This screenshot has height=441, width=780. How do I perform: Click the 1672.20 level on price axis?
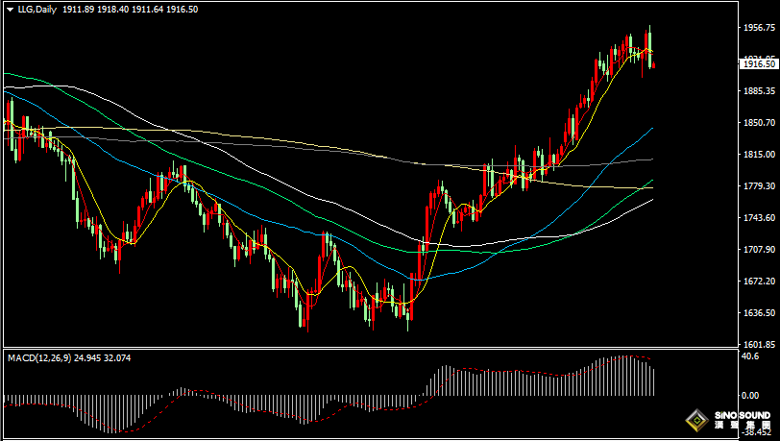[758, 282]
